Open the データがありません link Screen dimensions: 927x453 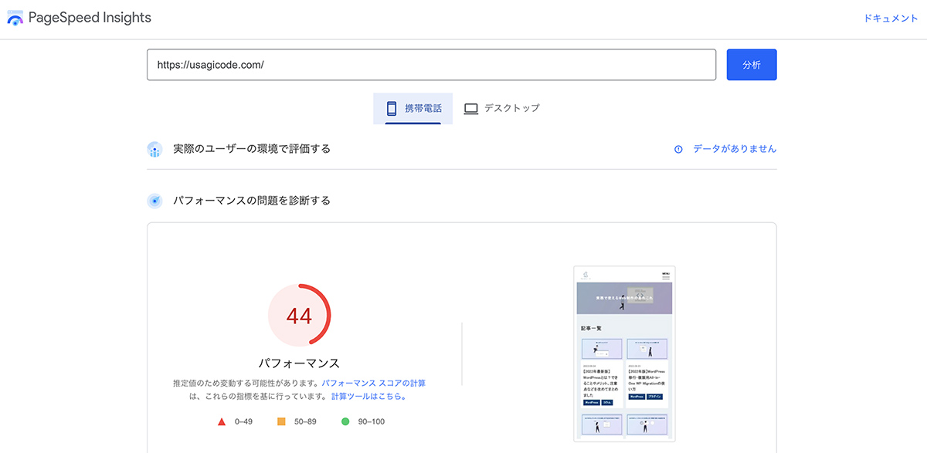[735, 149]
